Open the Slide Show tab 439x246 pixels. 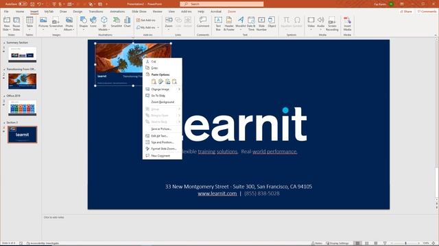pyautogui.click(x=139, y=12)
